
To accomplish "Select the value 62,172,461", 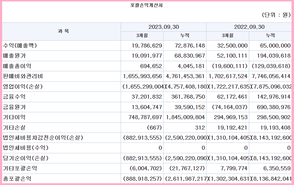I will tap(232, 97).
